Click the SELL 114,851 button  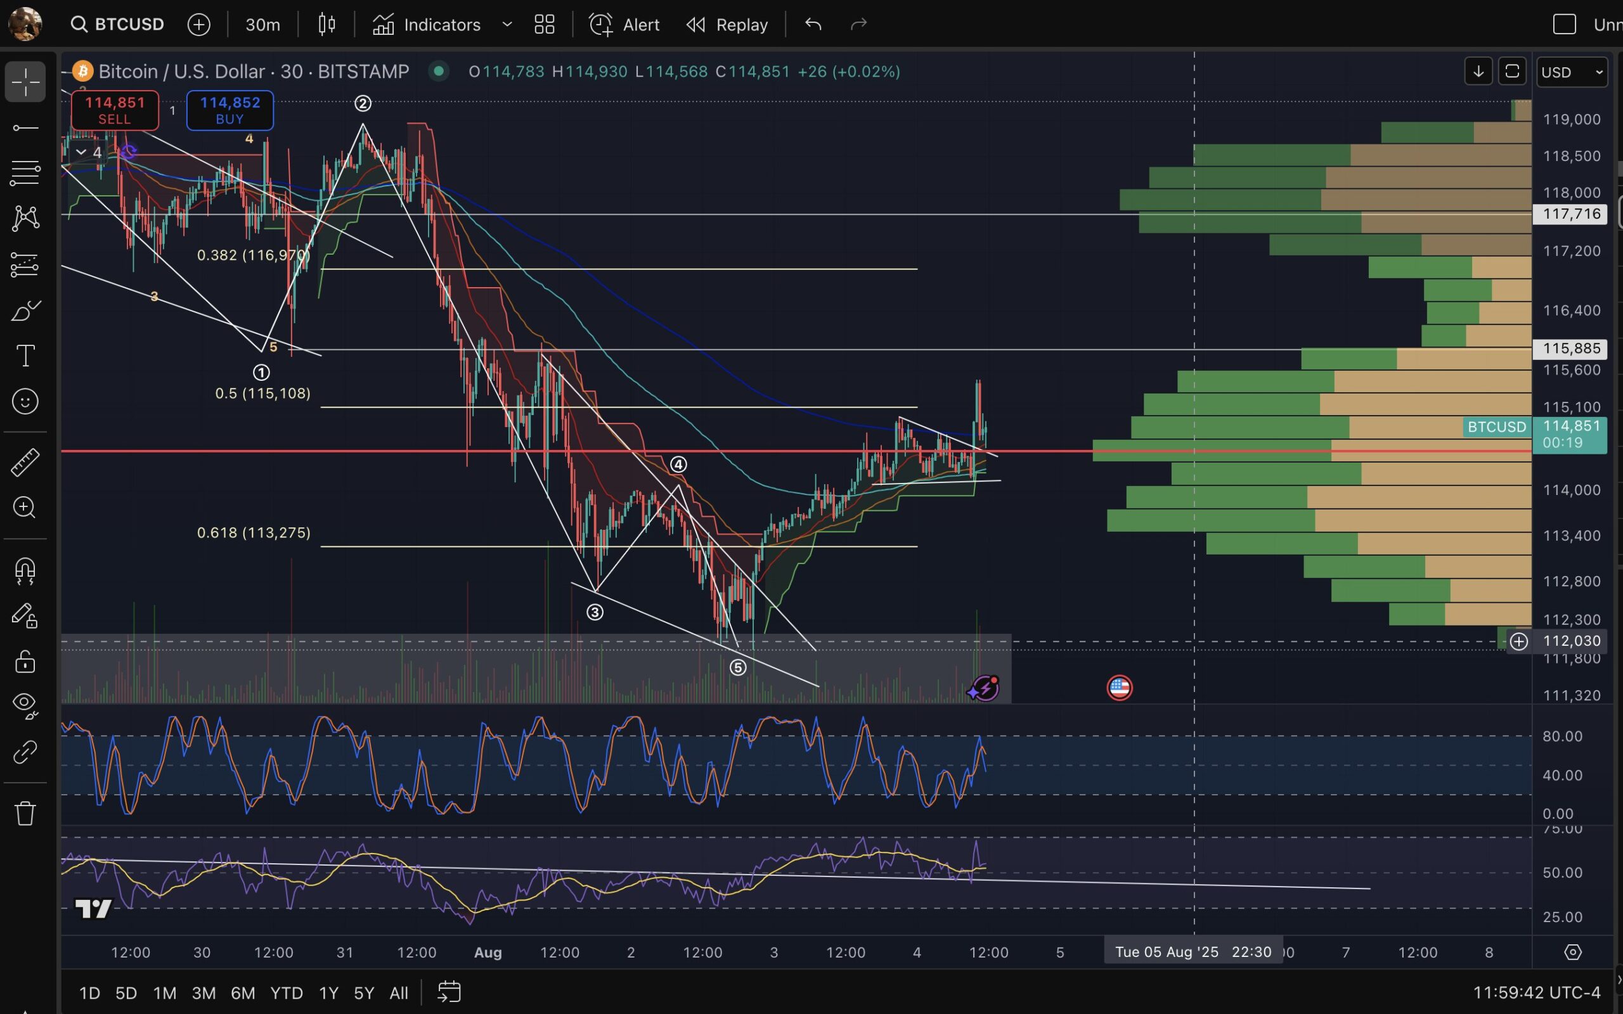point(115,109)
